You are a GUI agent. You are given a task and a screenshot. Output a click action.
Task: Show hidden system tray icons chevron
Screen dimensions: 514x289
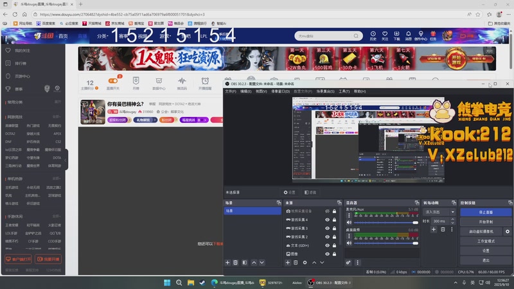[456, 283]
